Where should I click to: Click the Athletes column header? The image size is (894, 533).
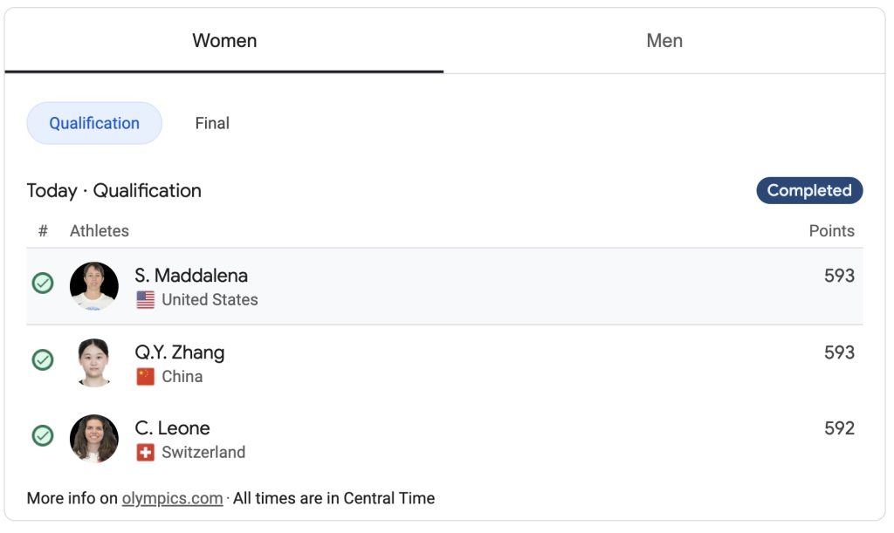[100, 231]
